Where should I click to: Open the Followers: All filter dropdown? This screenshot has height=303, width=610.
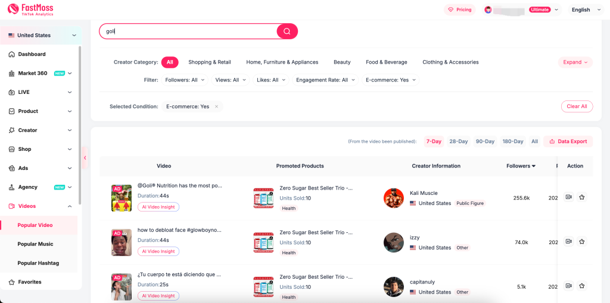click(185, 80)
